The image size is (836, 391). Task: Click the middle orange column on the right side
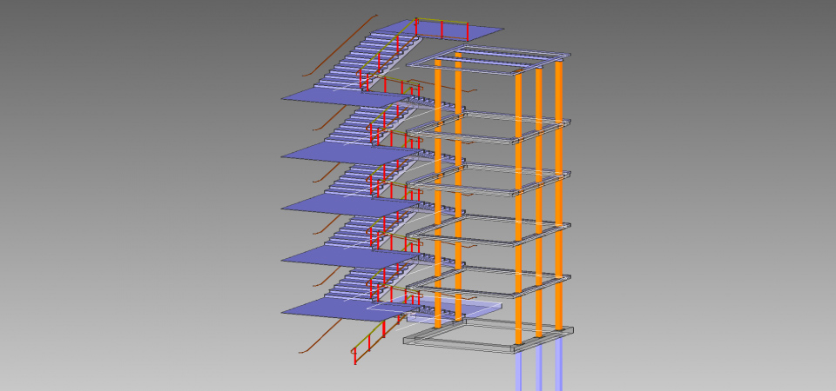538,200
